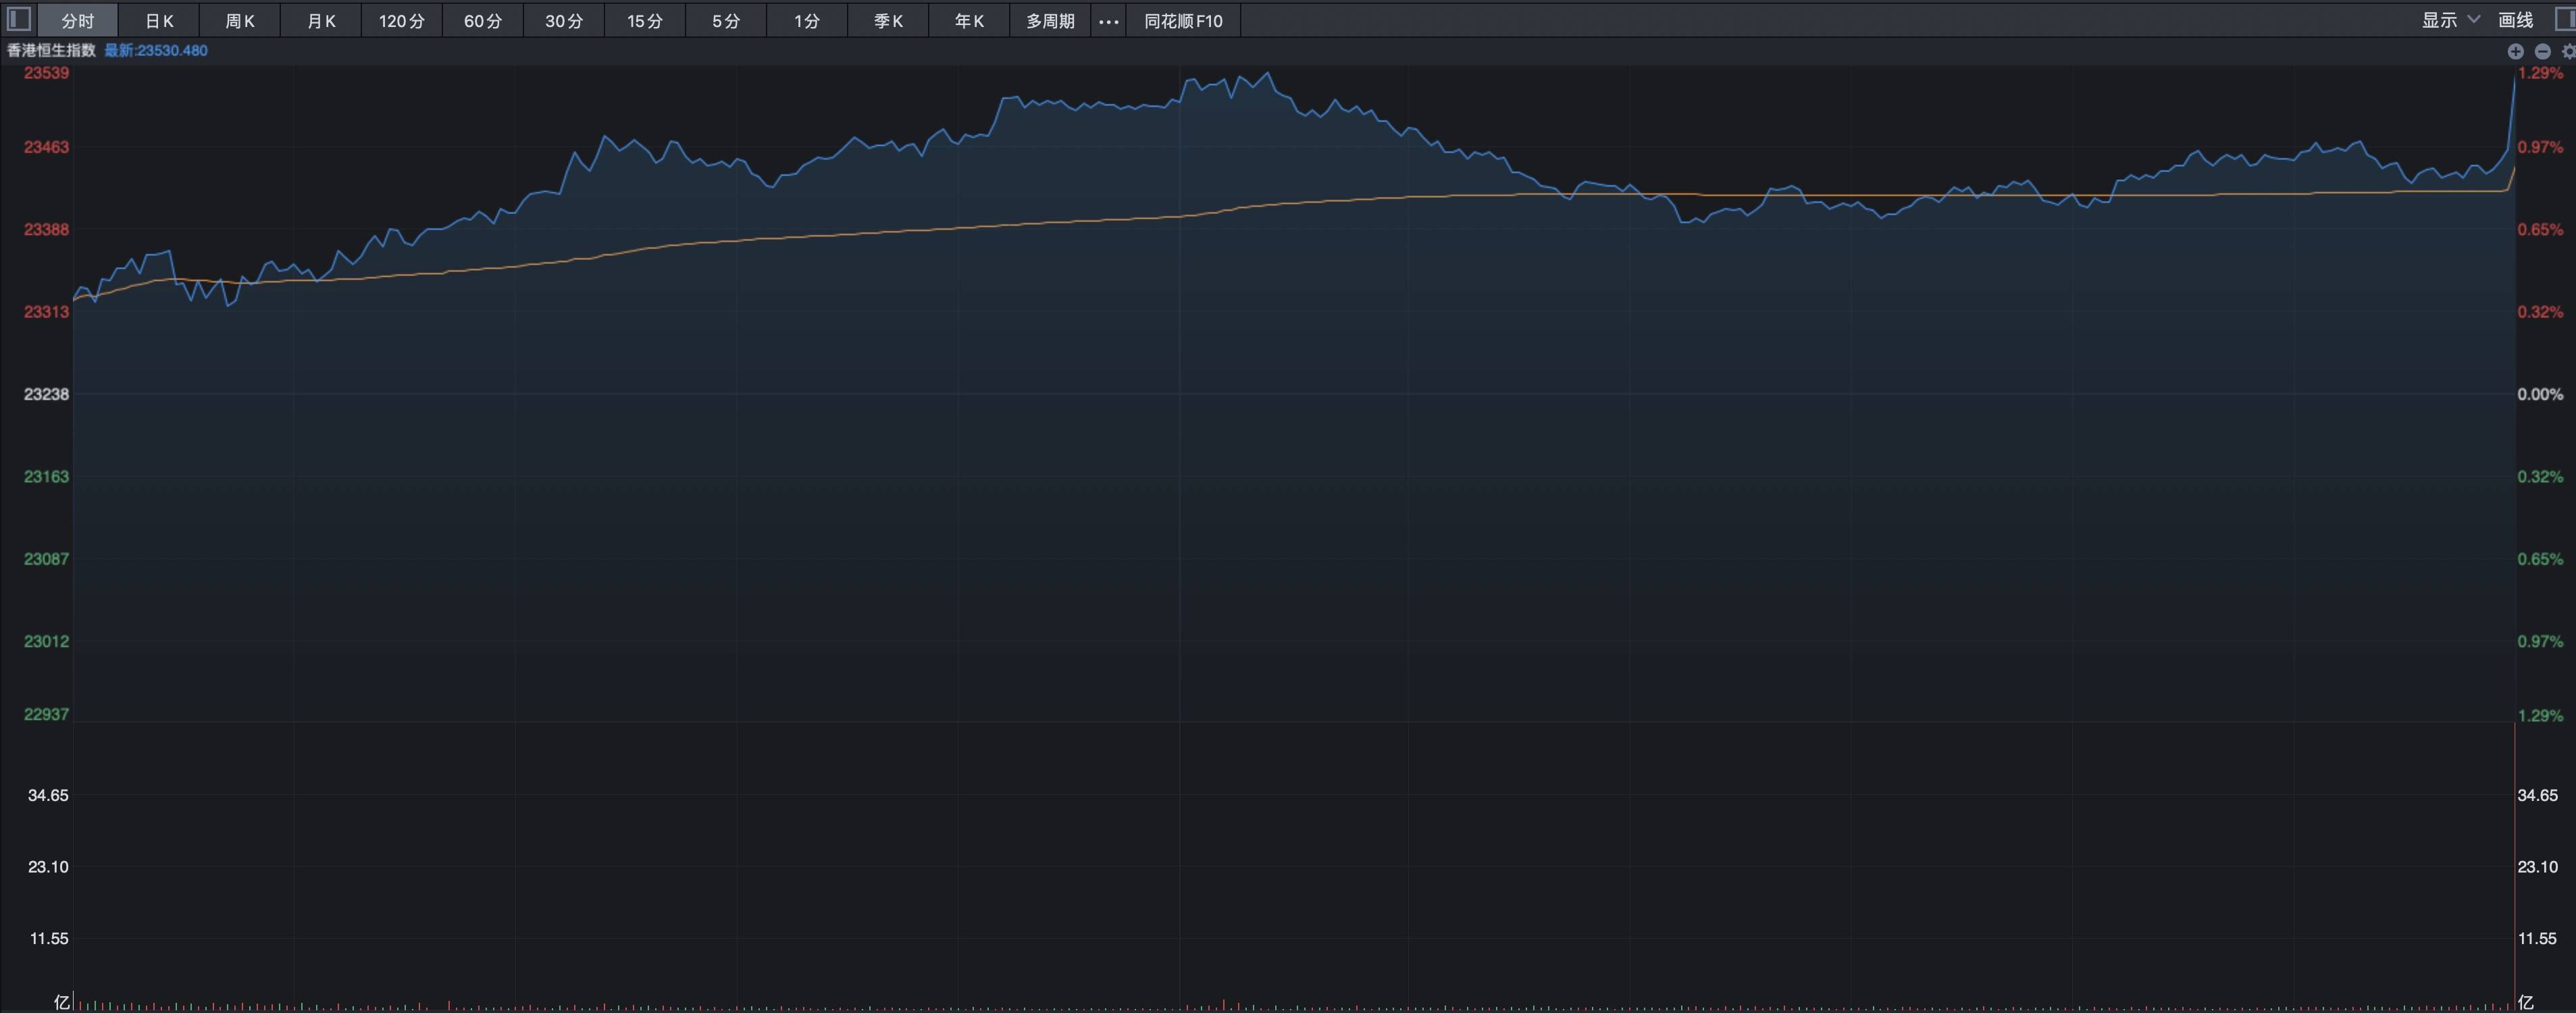
Task: Click the right 23.10 volume axis label
Action: pos(2537,867)
